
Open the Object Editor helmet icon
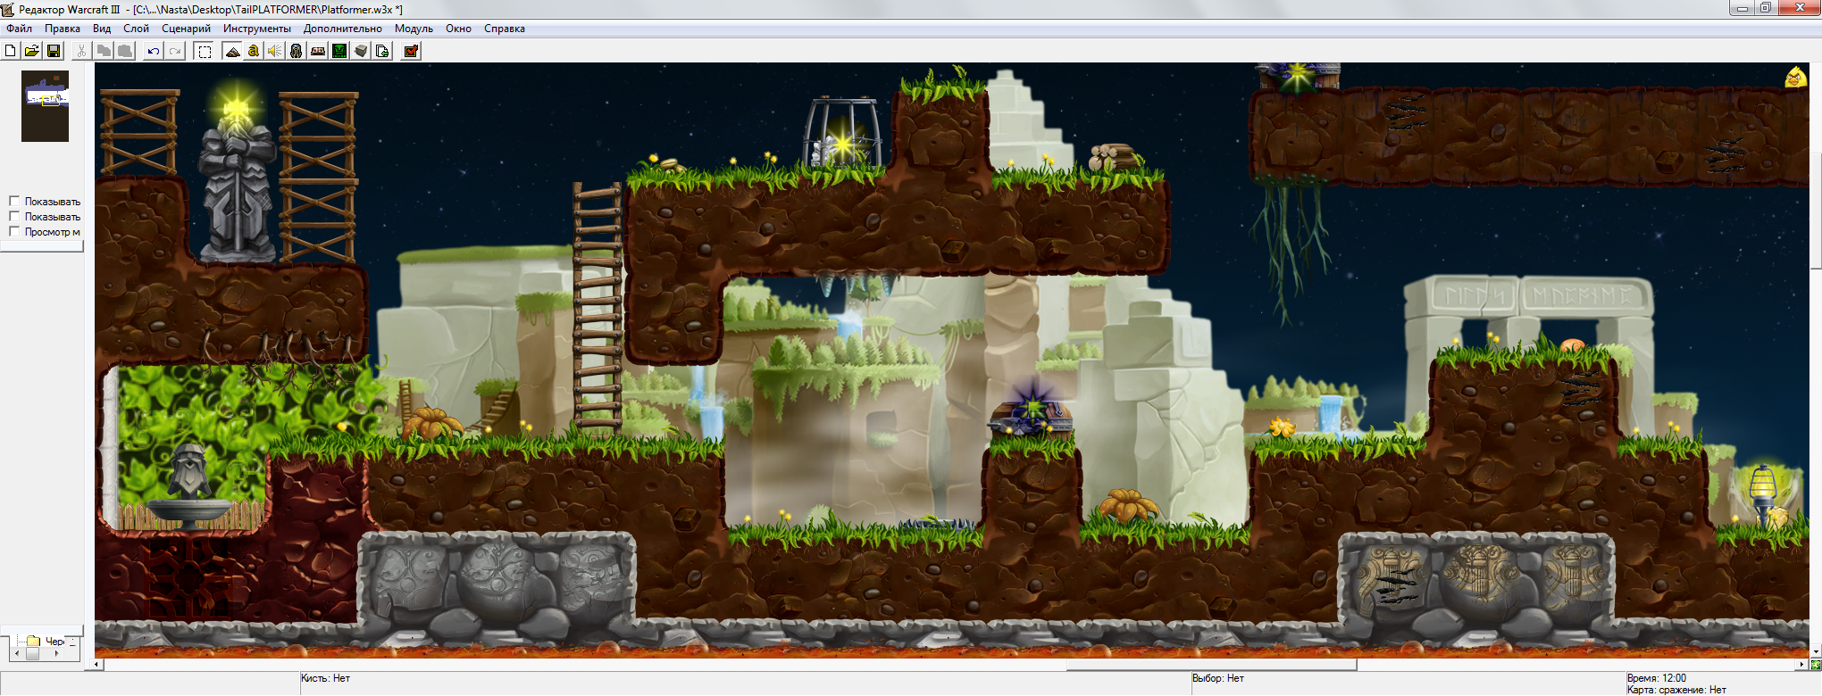[297, 51]
